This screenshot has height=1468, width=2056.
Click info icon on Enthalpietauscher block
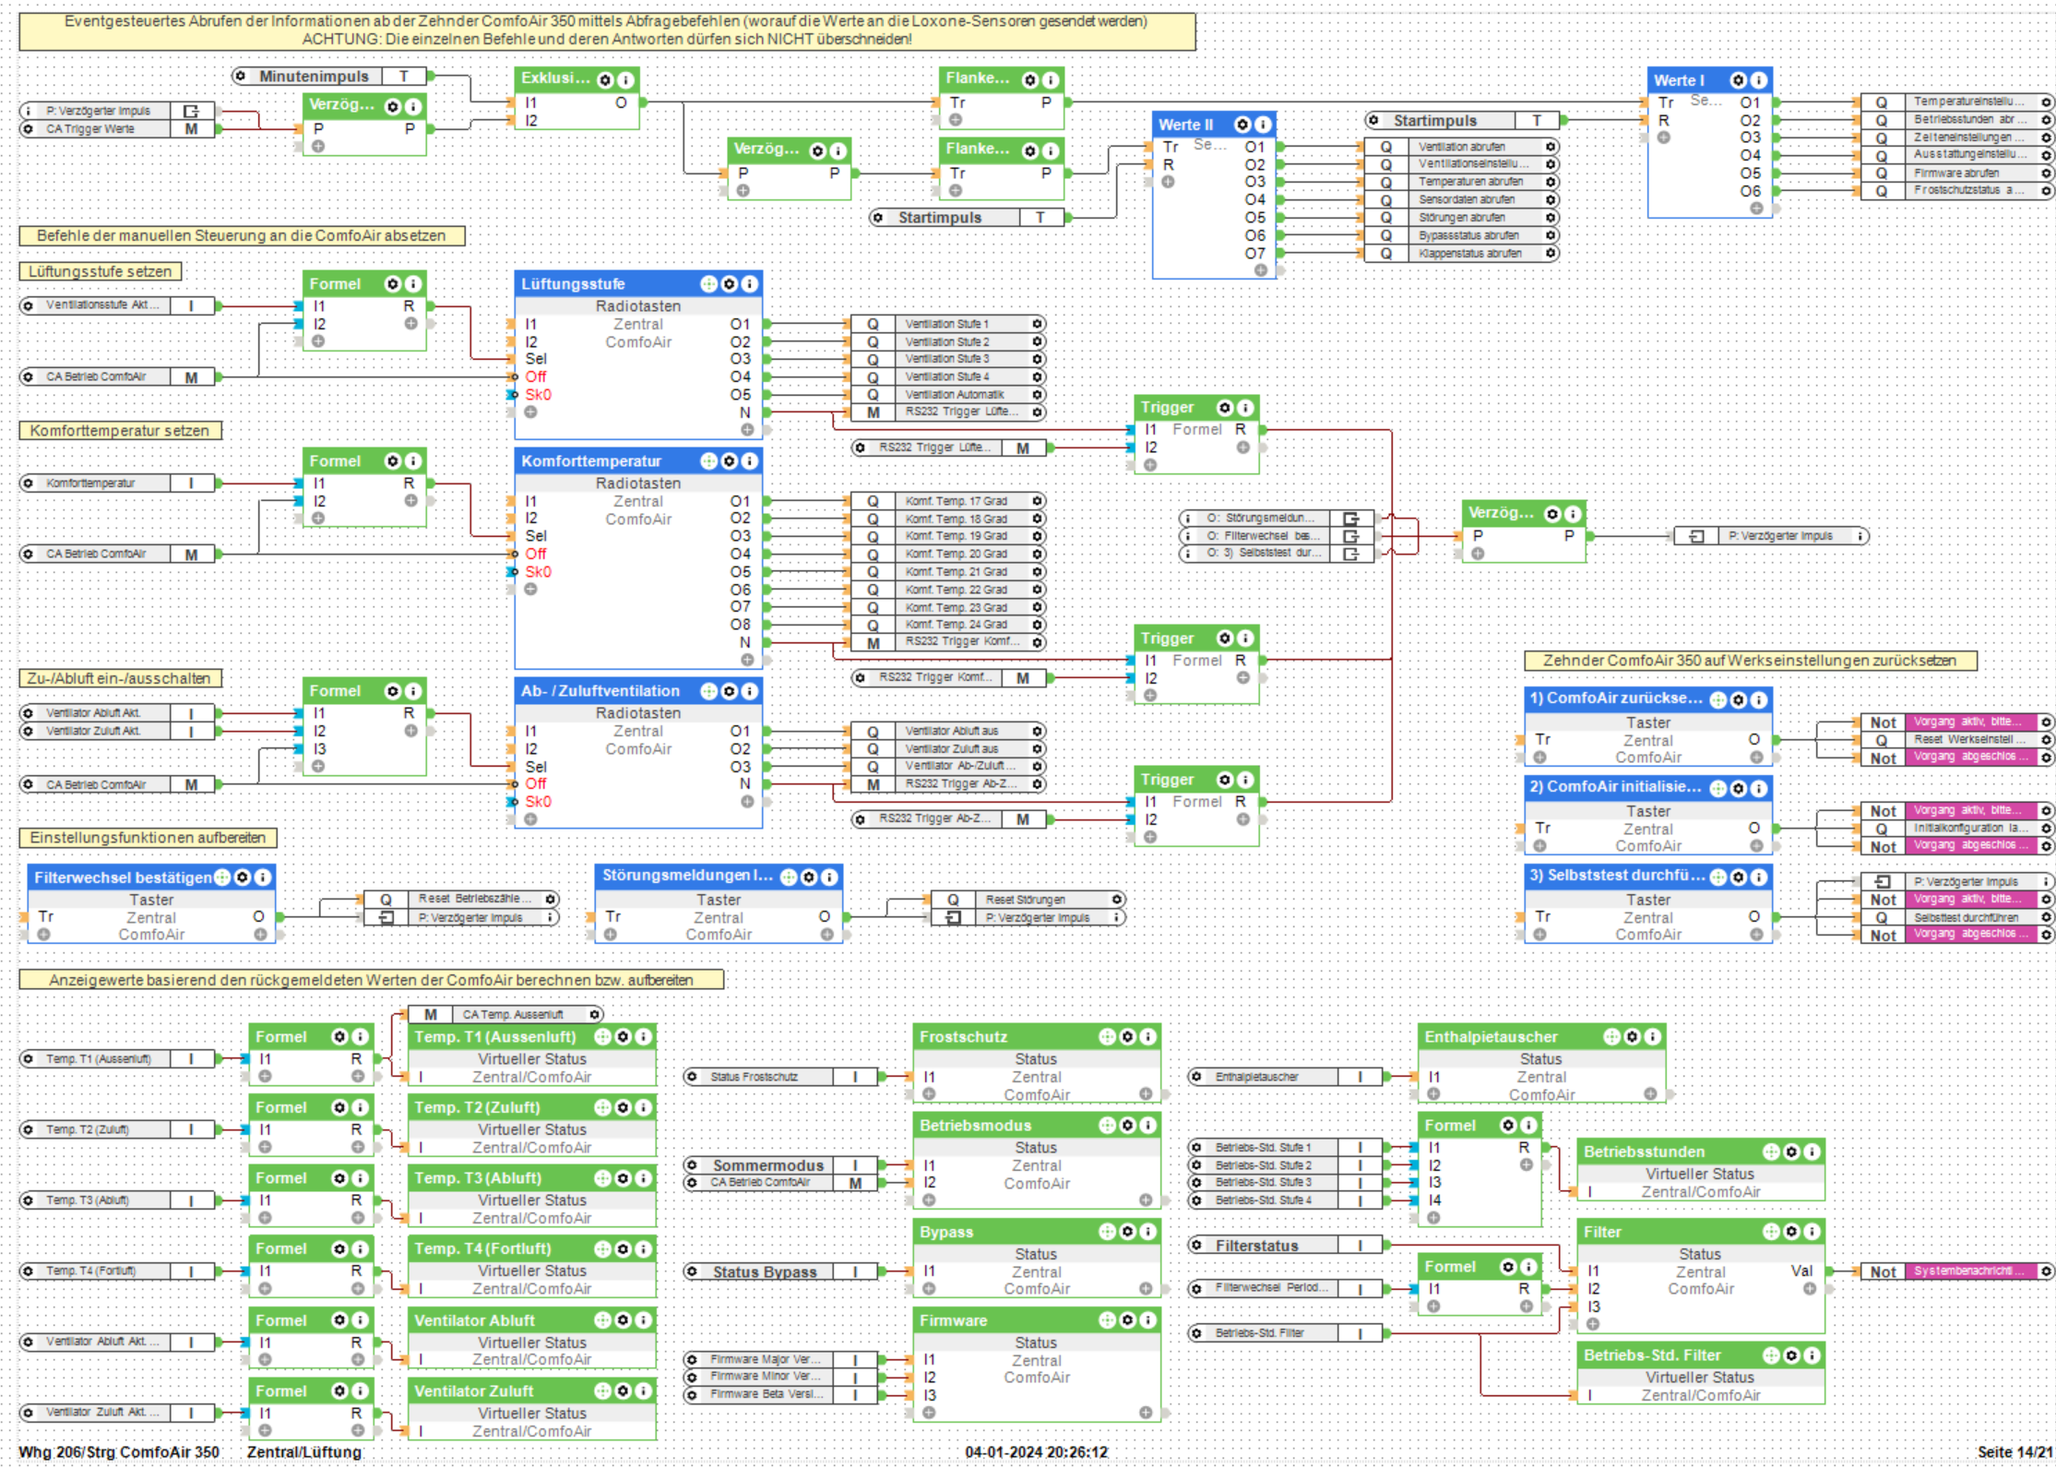point(1652,1037)
